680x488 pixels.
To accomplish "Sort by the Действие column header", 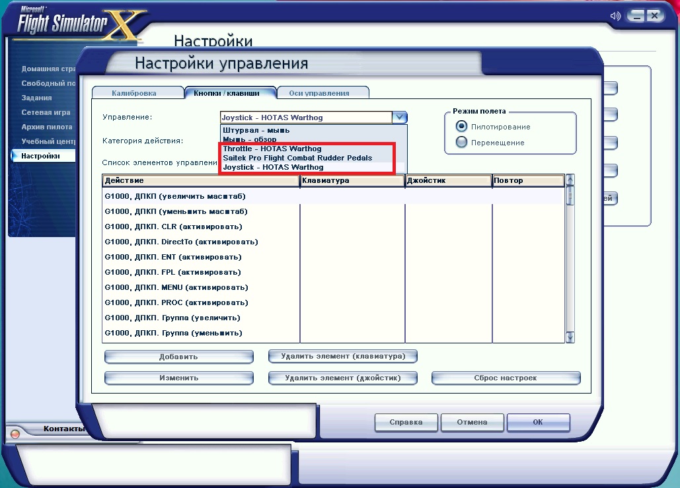I will tap(201, 180).
